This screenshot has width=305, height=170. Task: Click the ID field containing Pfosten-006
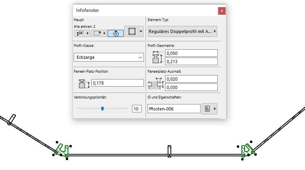(174, 109)
